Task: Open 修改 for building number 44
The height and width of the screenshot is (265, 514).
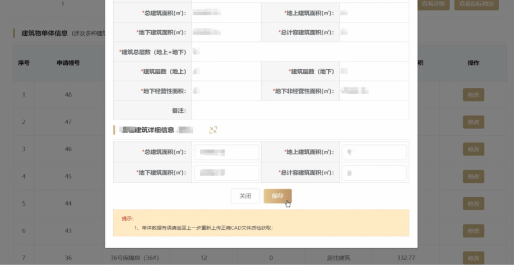Action: click(x=473, y=204)
